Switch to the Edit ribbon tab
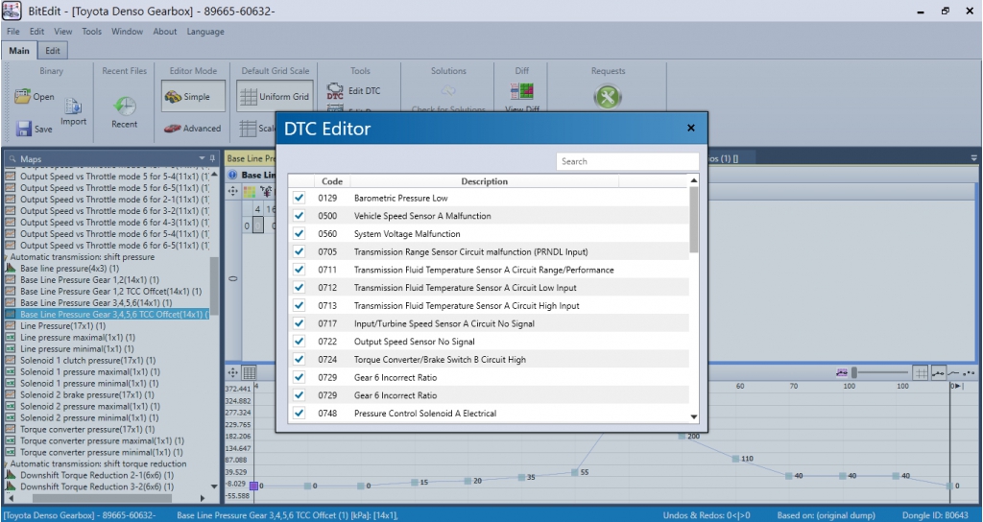The height and width of the screenshot is (522, 983). click(x=53, y=51)
